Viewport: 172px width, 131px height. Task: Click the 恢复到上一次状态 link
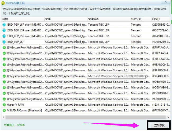(14, 125)
